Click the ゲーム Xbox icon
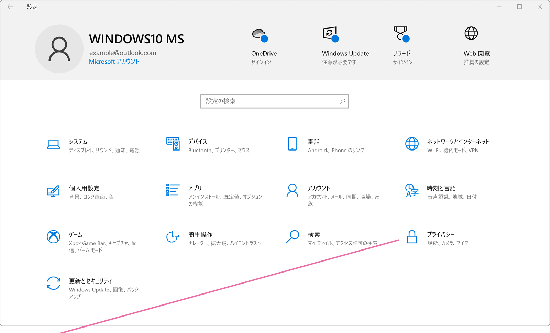This screenshot has height=333, width=550. pos(54,237)
